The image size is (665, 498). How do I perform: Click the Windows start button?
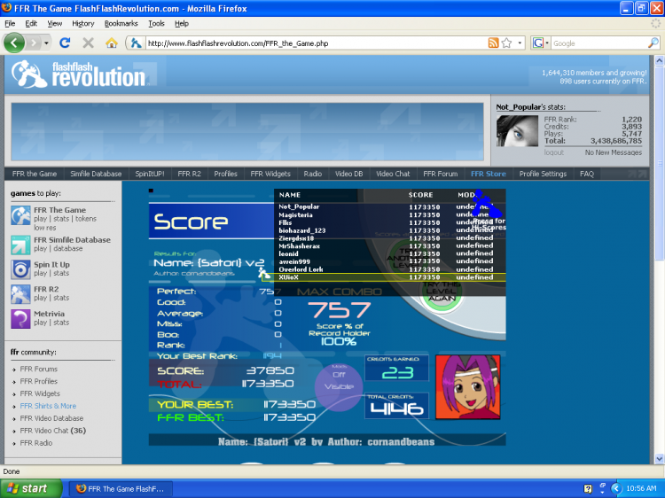[31, 488]
